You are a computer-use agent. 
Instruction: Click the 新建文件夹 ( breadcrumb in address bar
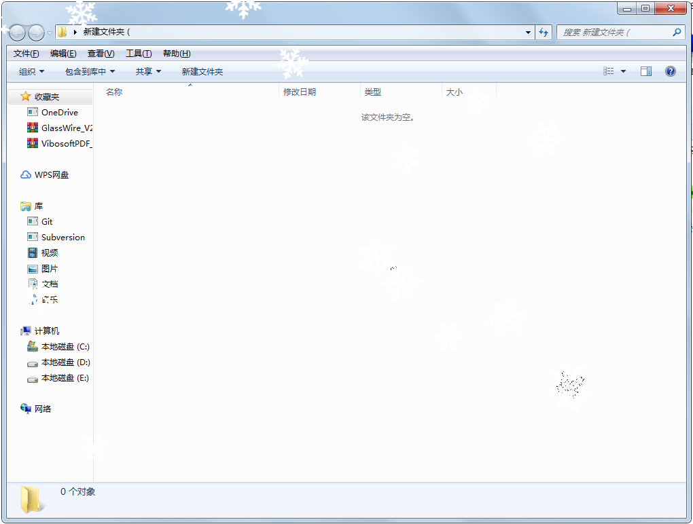point(107,32)
